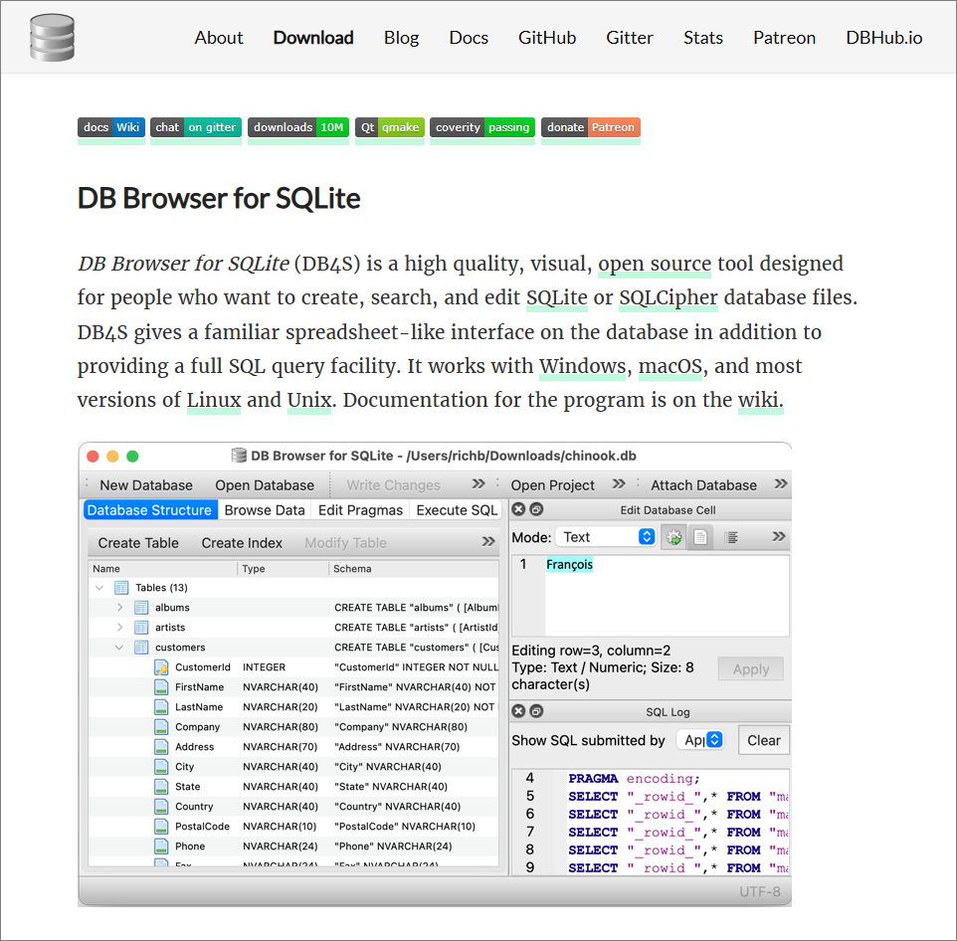This screenshot has height=941, width=957.
Task: Click the docs Wiki badge
Action: 111,127
